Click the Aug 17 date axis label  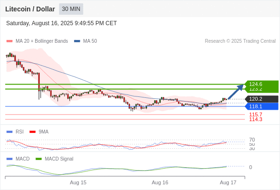pyautogui.click(x=228, y=182)
